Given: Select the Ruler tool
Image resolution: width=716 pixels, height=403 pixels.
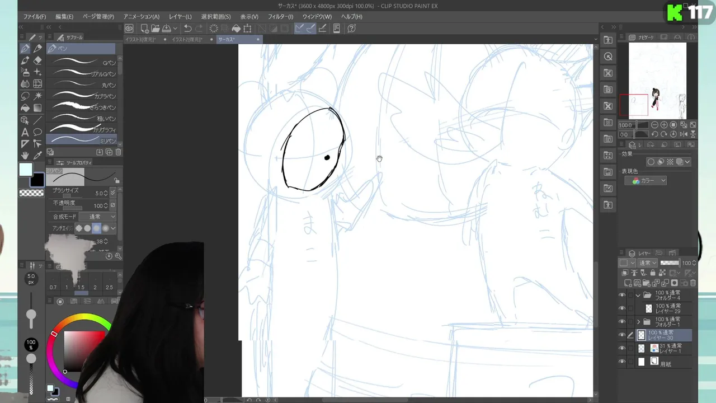Looking at the screenshot, I should (25, 144).
